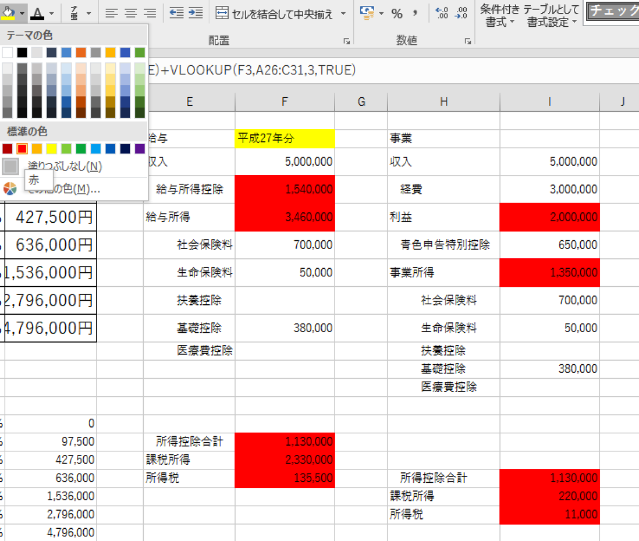Open the merge cells dropdown arrow
Viewport: 639px width, 541px height.
[343, 13]
